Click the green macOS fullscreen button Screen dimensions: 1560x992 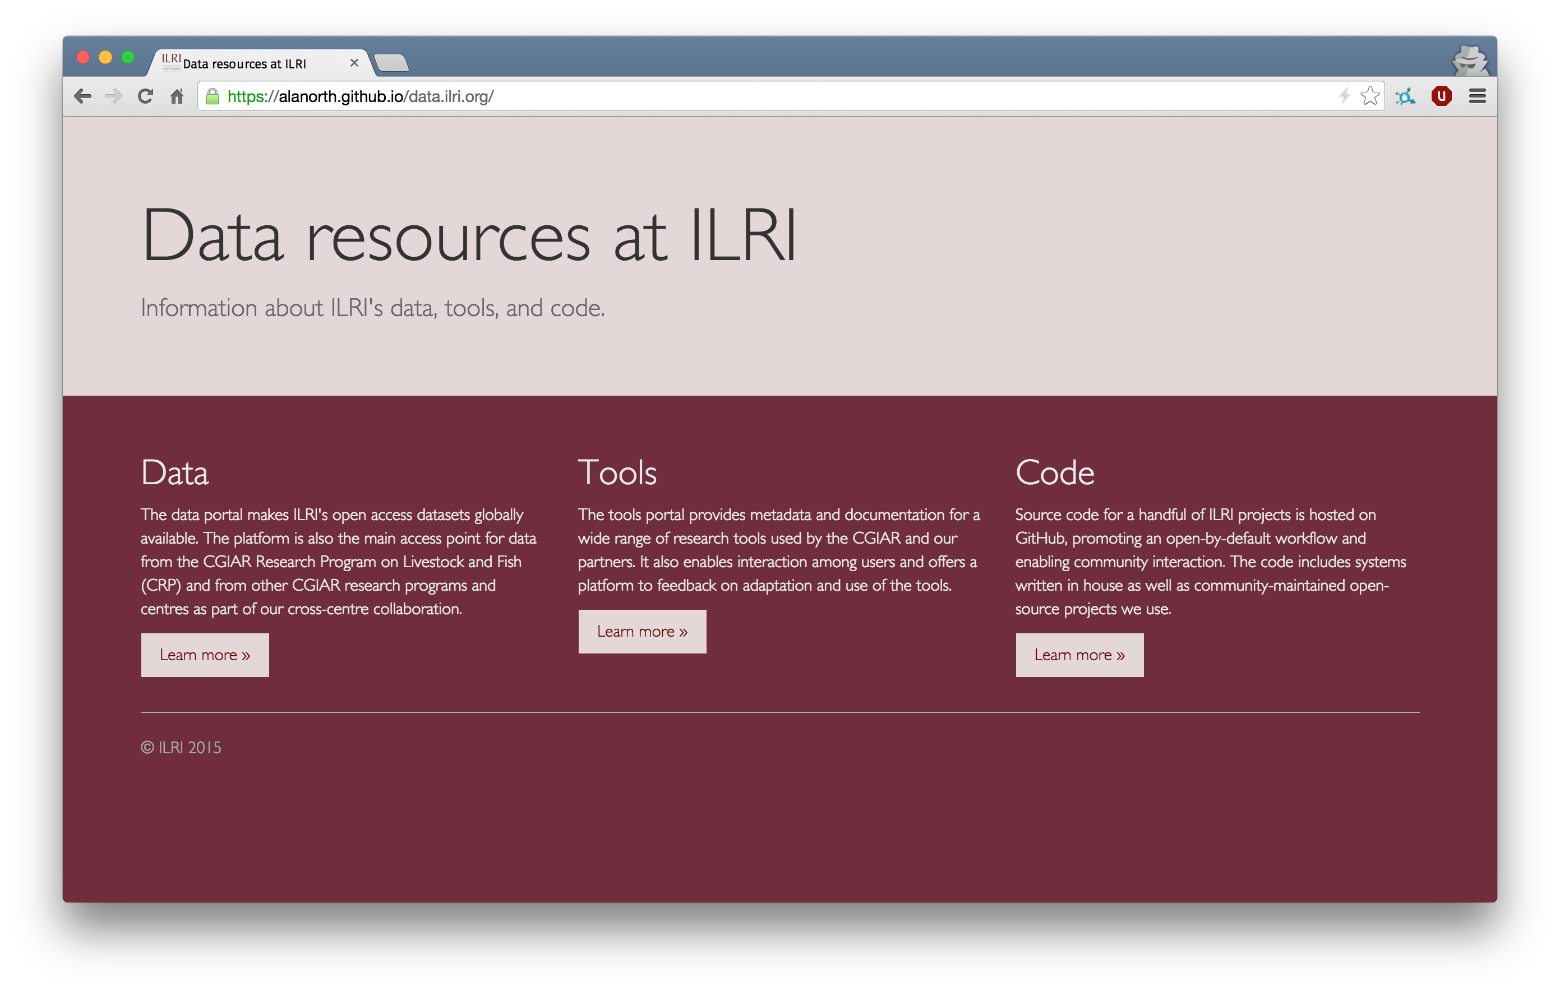pyautogui.click(x=128, y=57)
